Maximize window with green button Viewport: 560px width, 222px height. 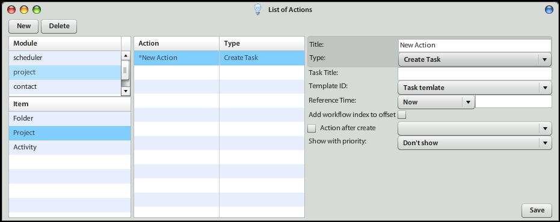click(x=37, y=10)
